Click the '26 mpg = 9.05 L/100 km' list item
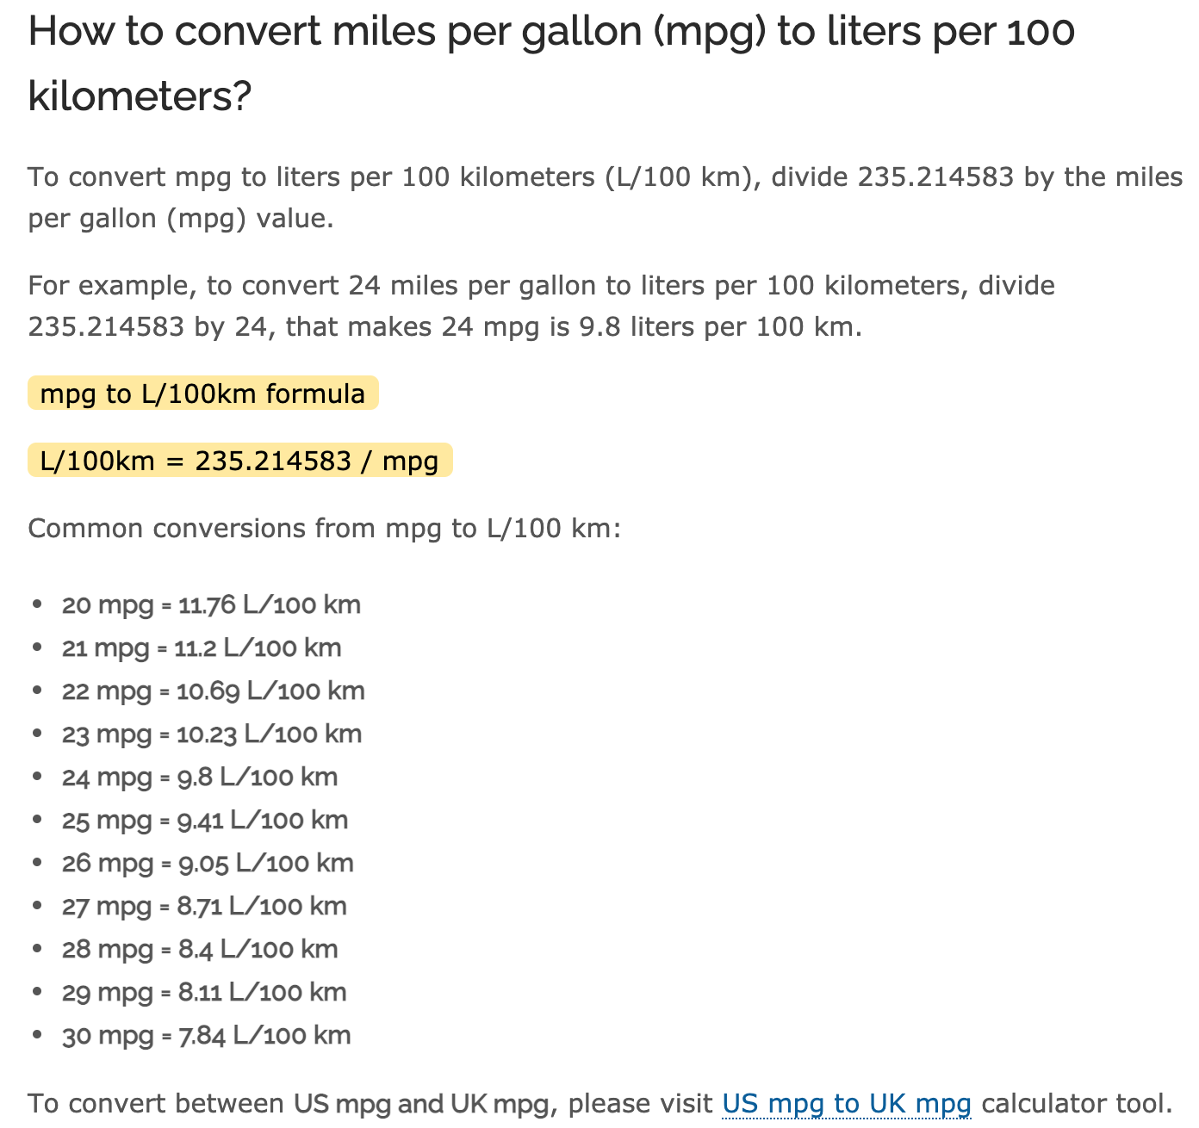1199x1128 pixels. [x=208, y=863]
